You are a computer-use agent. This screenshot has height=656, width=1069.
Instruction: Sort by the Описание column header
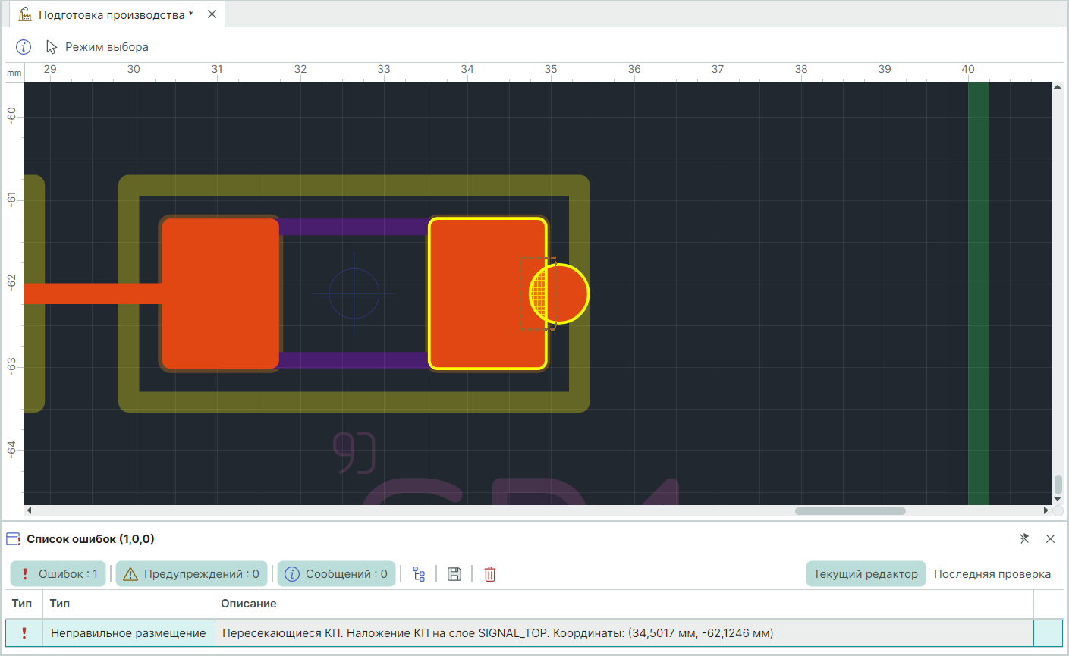(x=249, y=604)
